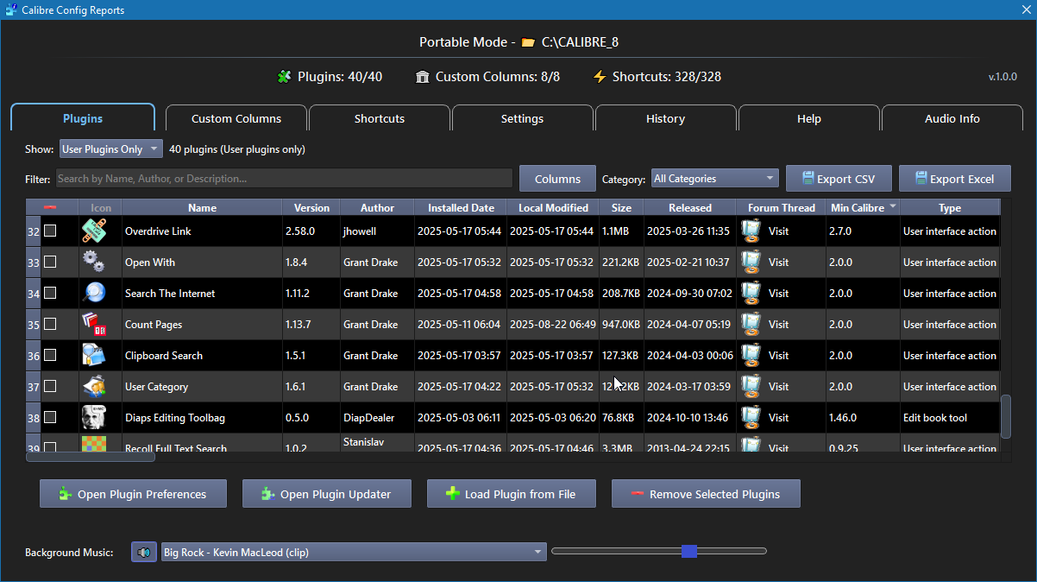Sort by the Name column header
The image size is (1037, 582).
pos(202,207)
